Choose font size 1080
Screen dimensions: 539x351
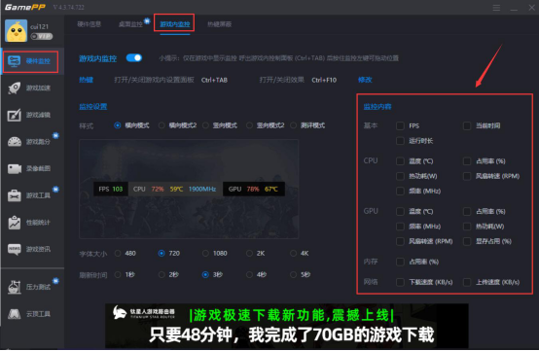tap(205, 254)
